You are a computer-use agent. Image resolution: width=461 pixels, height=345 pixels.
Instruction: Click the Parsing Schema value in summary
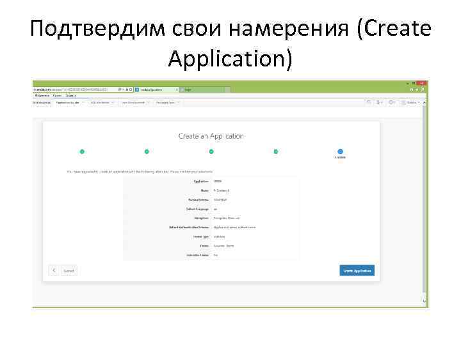pyautogui.click(x=220, y=200)
